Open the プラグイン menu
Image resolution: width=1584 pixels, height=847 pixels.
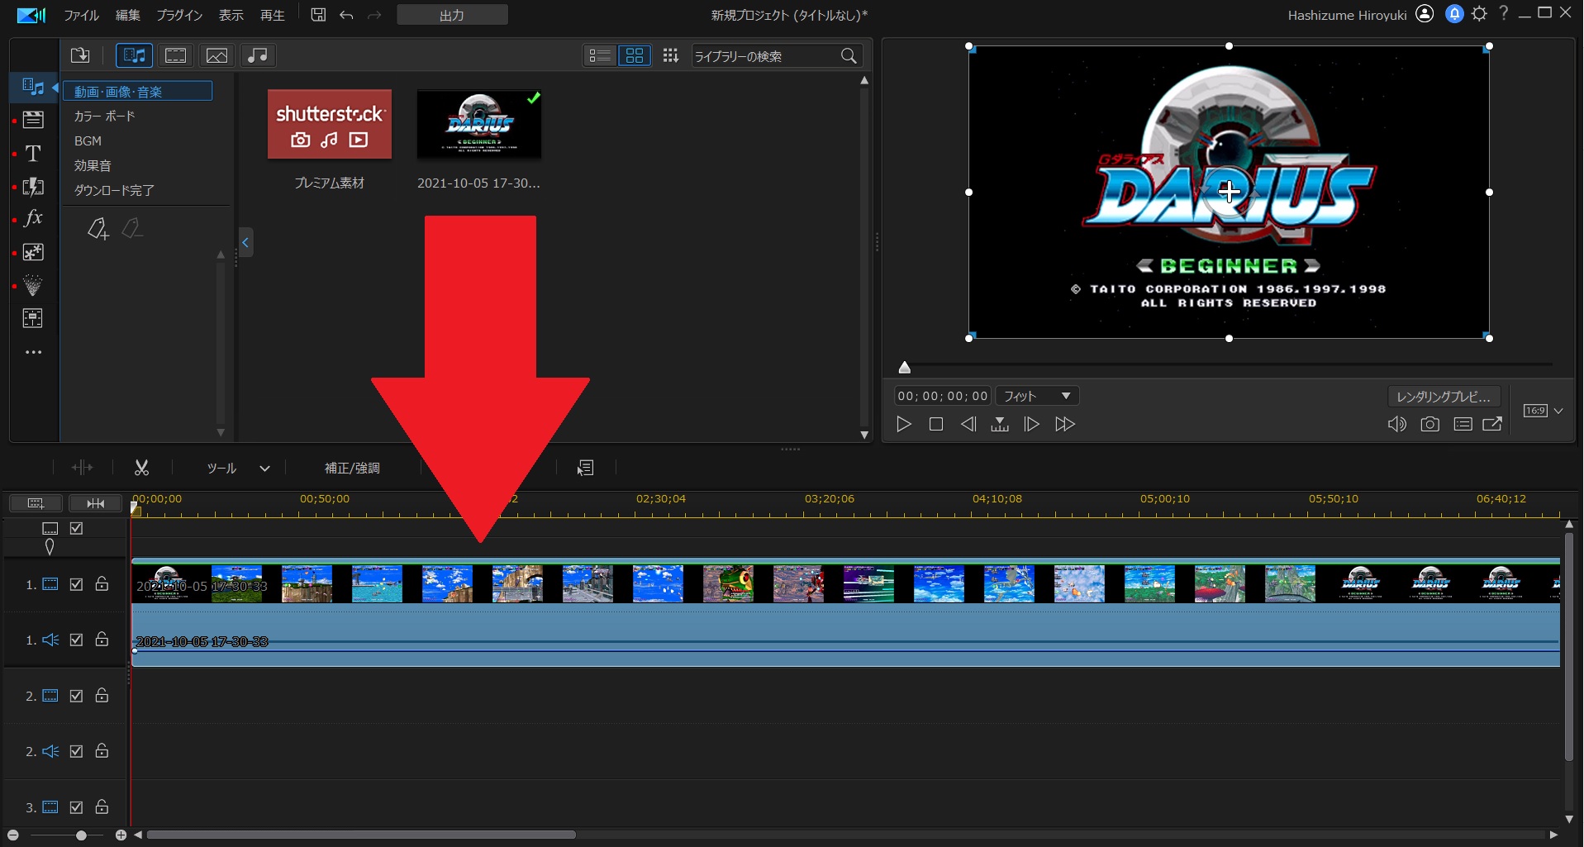pos(179,15)
